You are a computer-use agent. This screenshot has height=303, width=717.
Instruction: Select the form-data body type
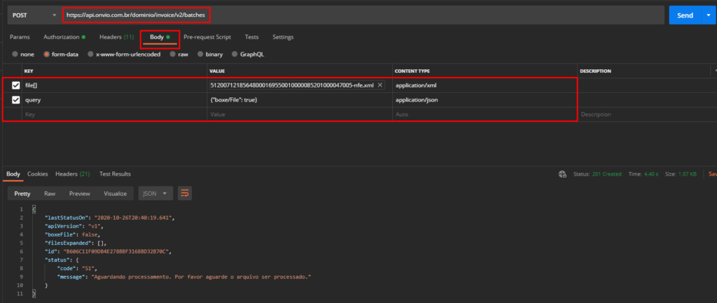point(61,55)
